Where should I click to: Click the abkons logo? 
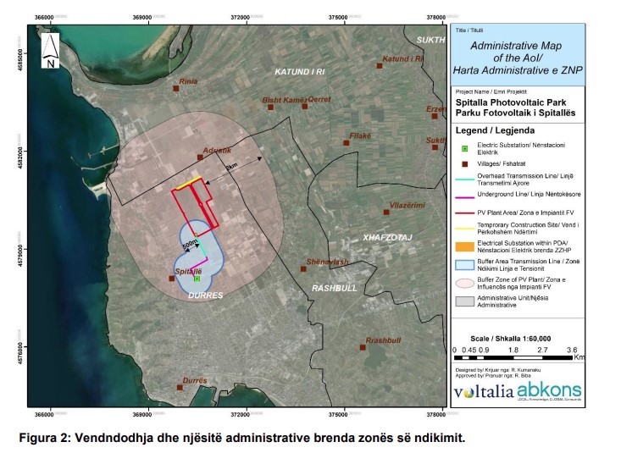coord(549,390)
